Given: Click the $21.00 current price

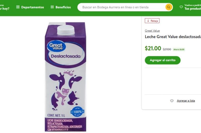Looking at the screenshot, I should [153, 48].
